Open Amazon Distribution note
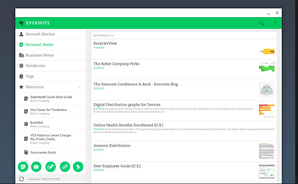Image resolution: width=298 pixels, height=184 pixels. (x=184, y=151)
